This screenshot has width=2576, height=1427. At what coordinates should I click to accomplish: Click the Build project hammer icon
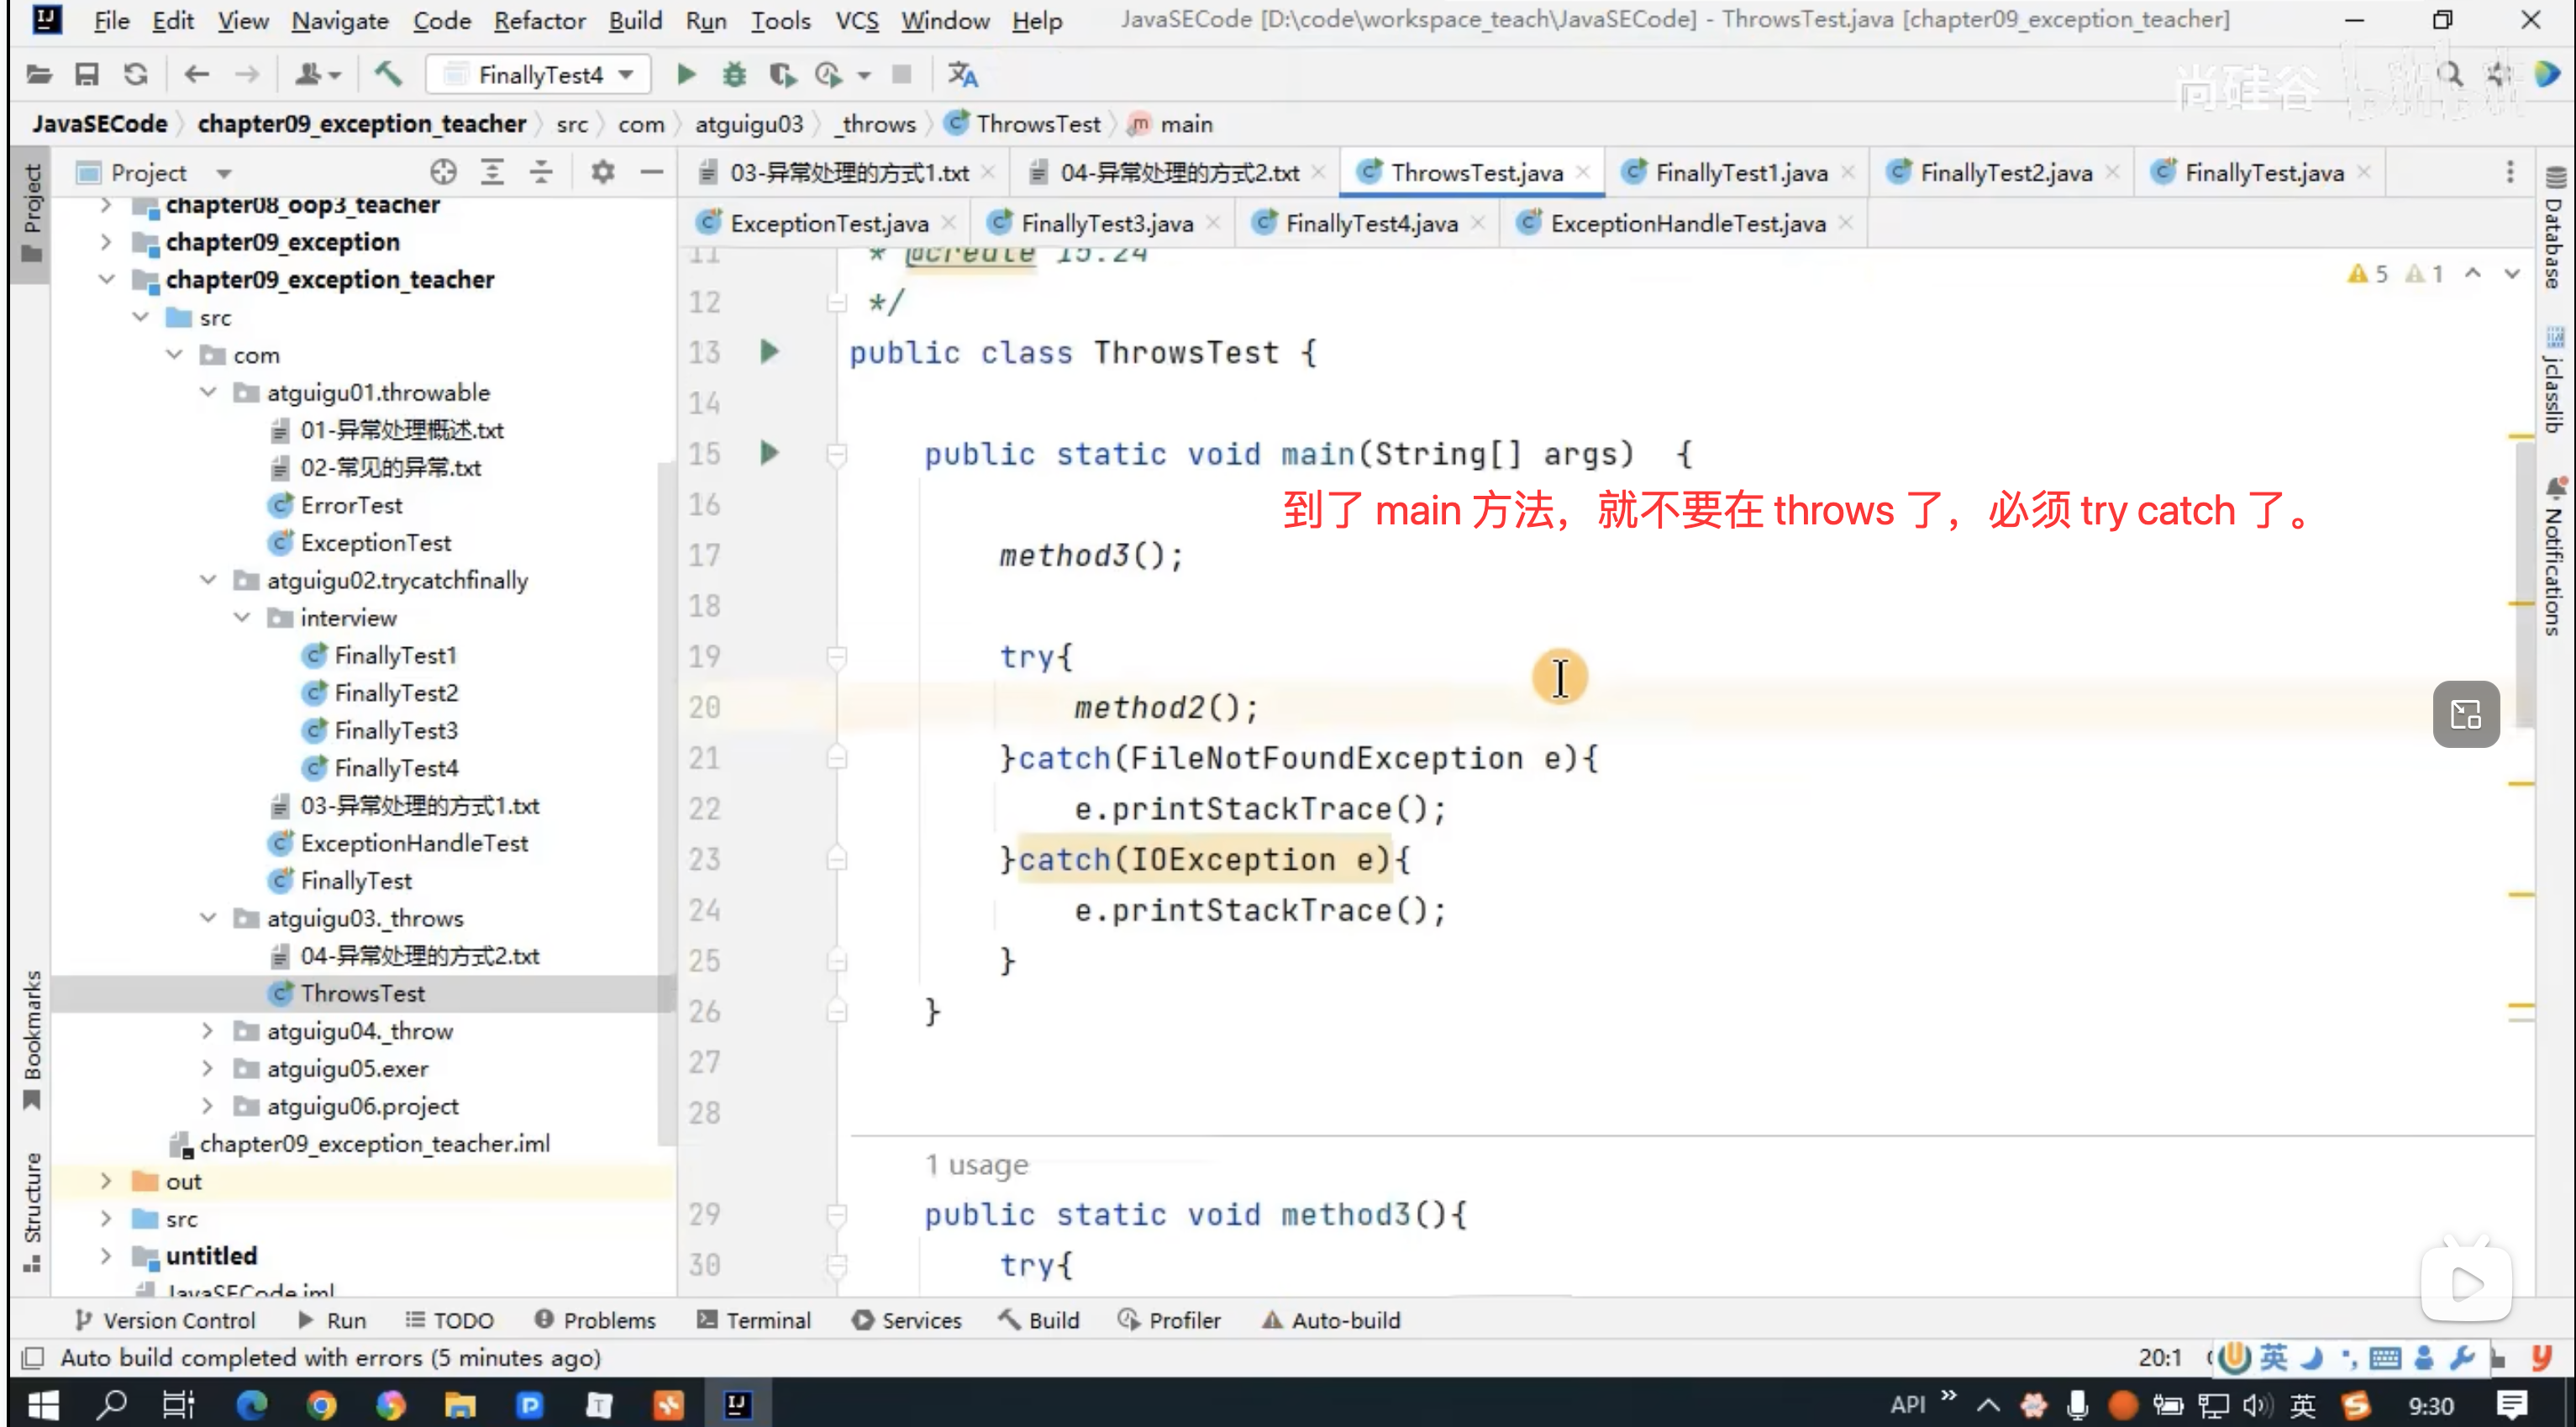point(388,74)
